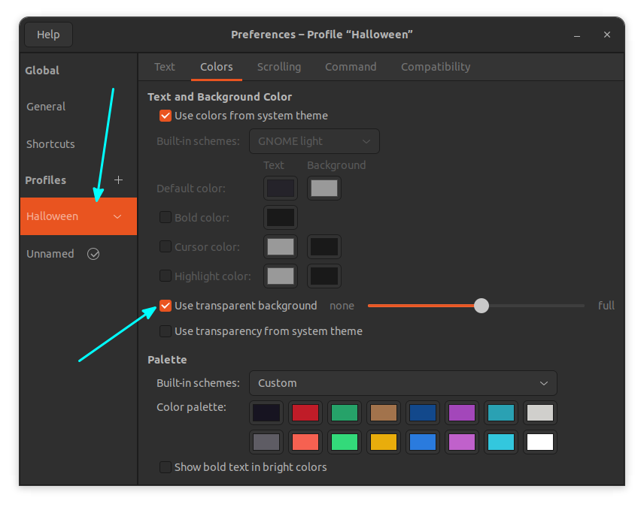Add a new profile with the plus icon
The image size is (644, 507).
(118, 180)
